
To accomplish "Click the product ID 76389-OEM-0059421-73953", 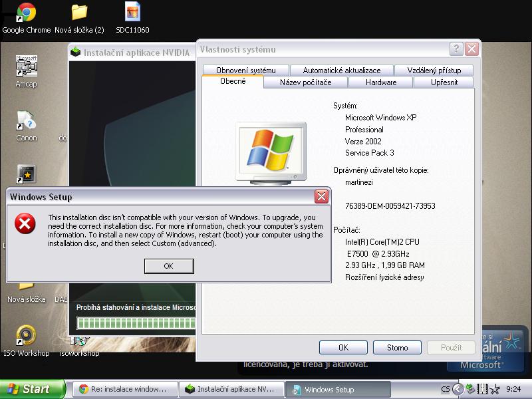I will click(x=390, y=206).
